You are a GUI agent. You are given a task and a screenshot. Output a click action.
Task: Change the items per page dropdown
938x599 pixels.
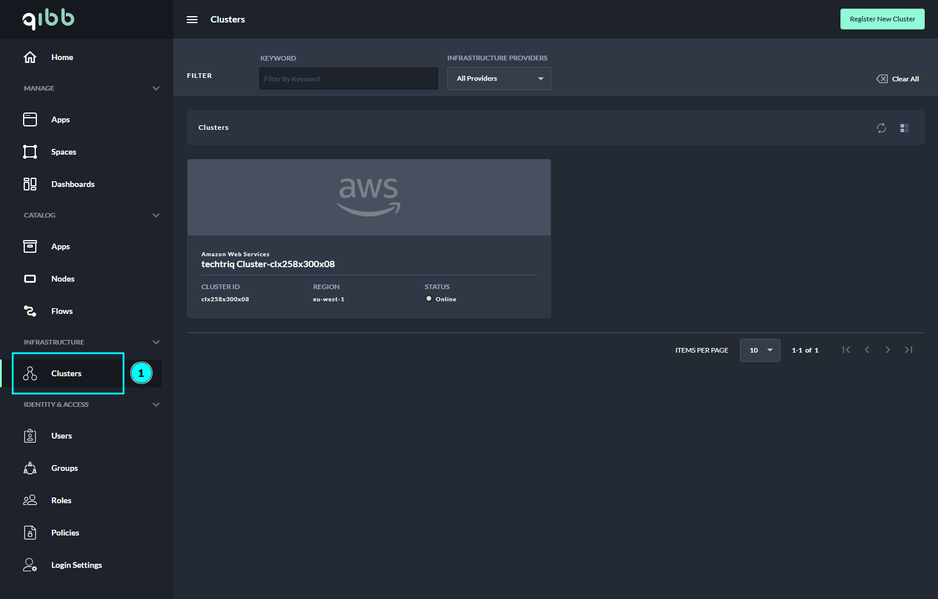pyautogui.click(x=760, y=350)
